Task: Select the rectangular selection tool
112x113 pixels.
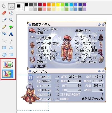Action: [x=11, y=6]
